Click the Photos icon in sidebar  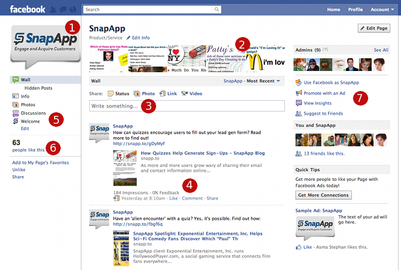[15, 104]
